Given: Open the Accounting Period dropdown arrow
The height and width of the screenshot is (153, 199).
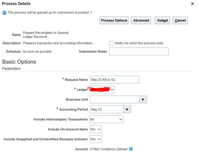Looking at the screenshot, I should coord(127,109).
